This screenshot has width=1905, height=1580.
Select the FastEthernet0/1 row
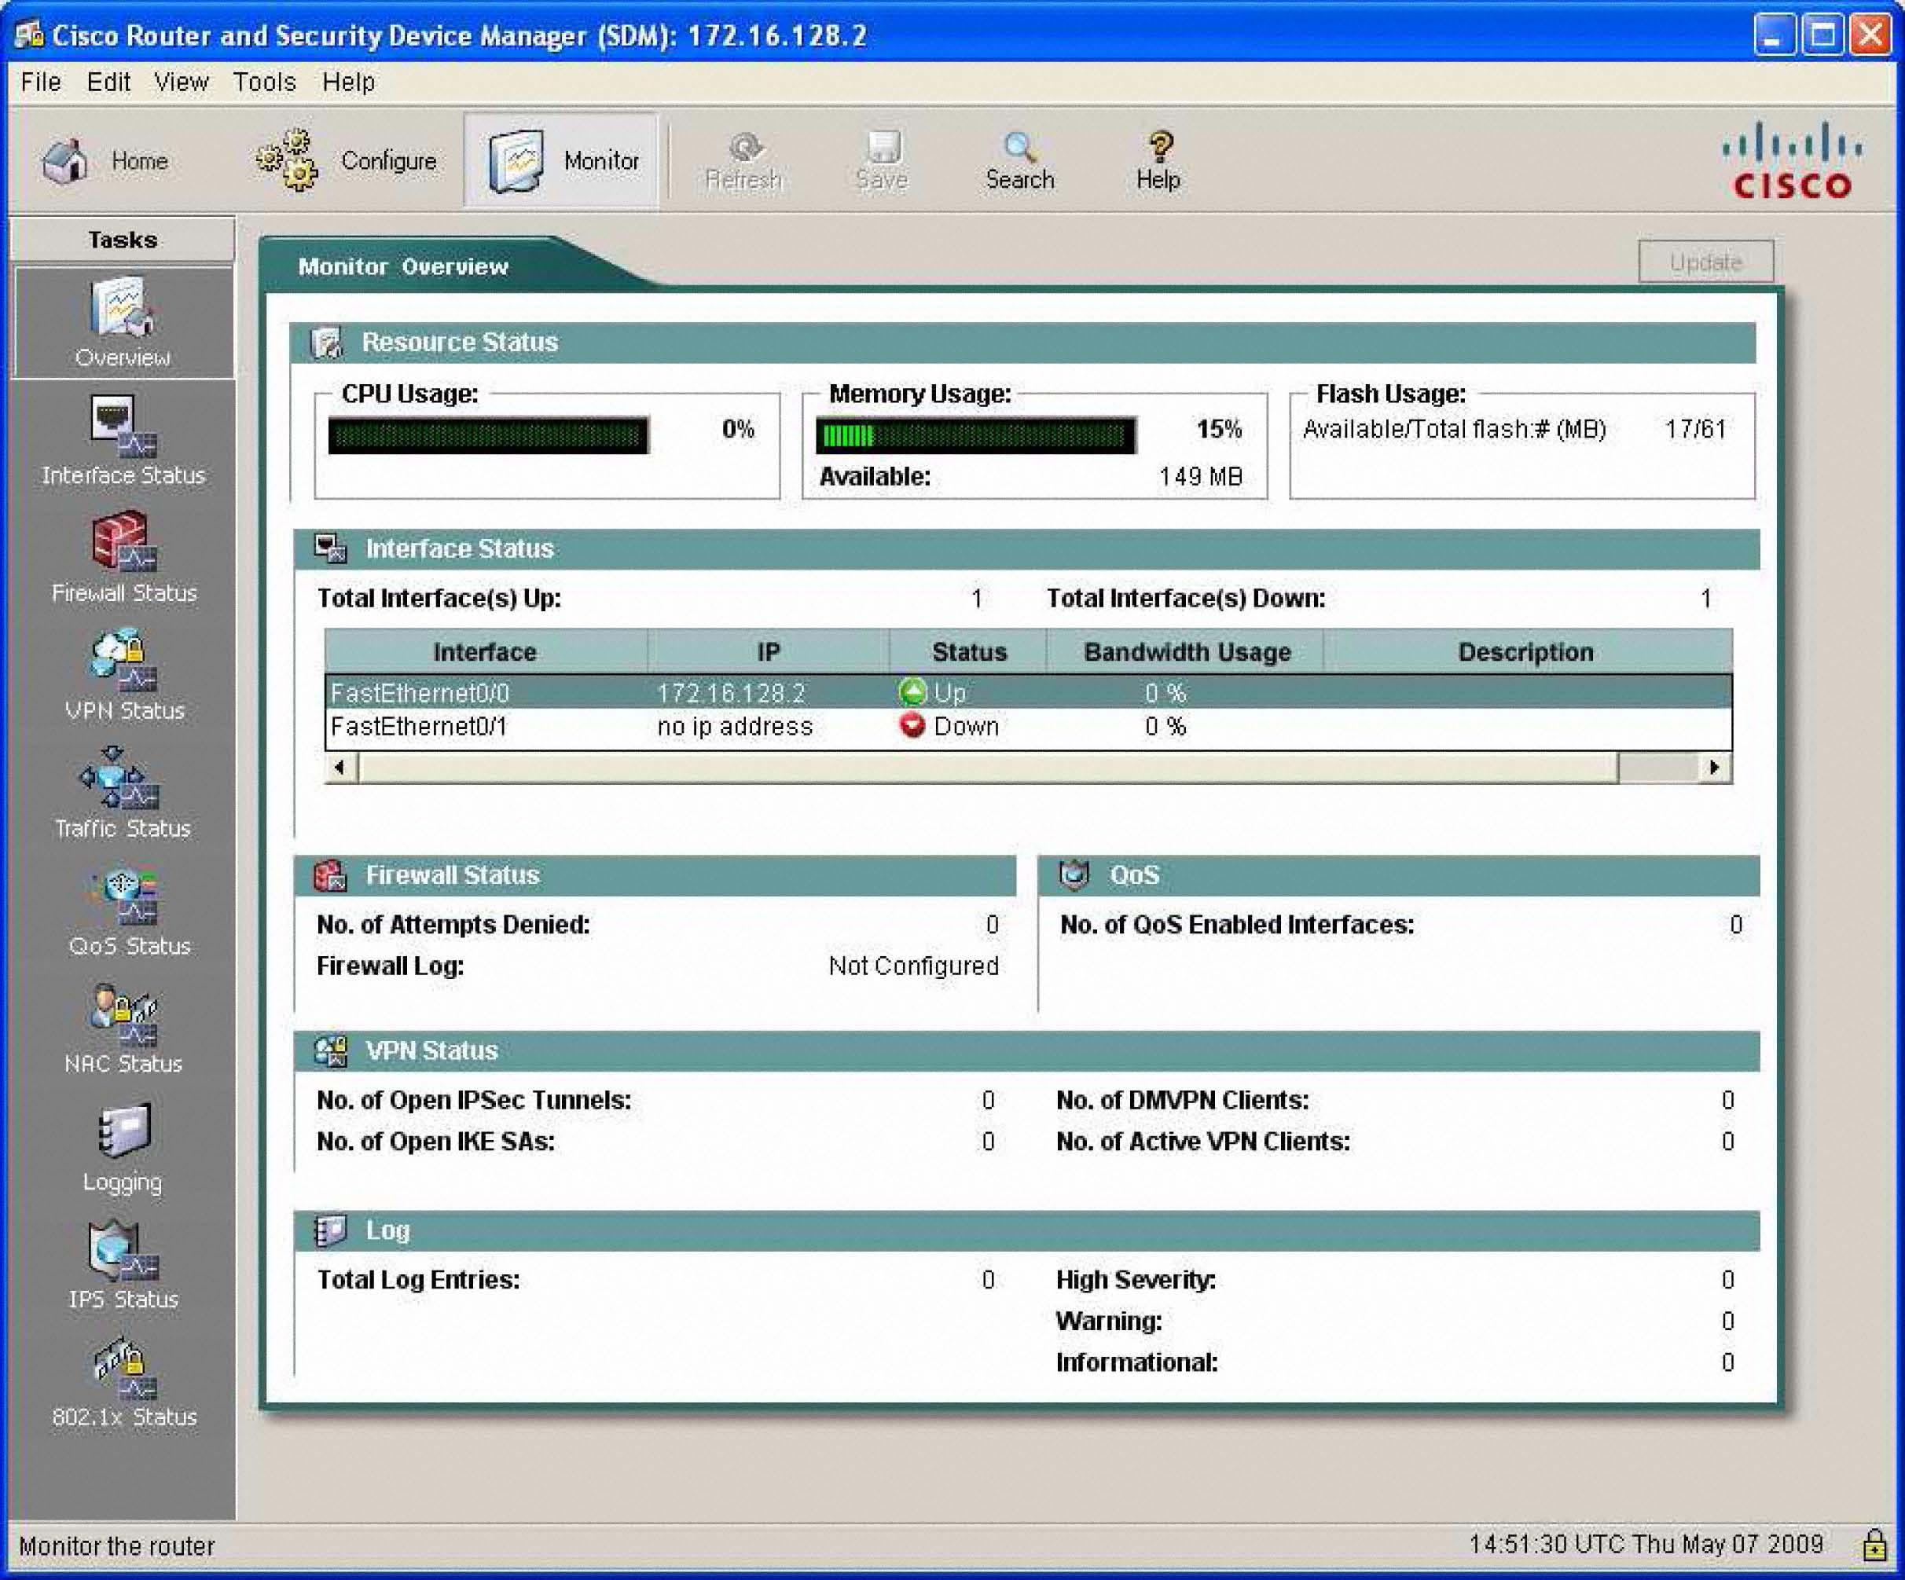(x=1029, y=727)
